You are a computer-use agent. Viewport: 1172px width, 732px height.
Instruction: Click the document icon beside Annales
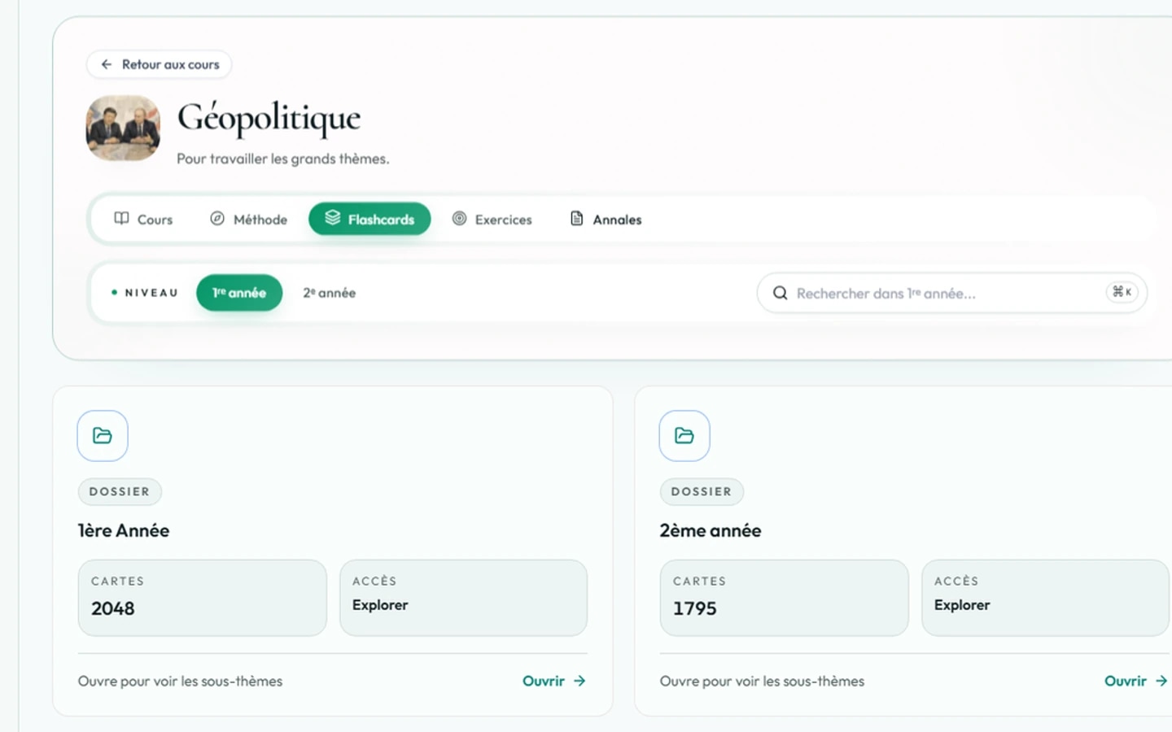(x=577, y=218)
